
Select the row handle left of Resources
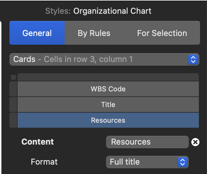13,120
